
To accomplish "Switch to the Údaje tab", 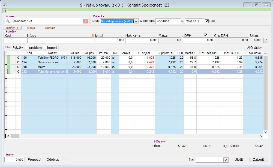I will pyautogui.click(x=31, y=28).
